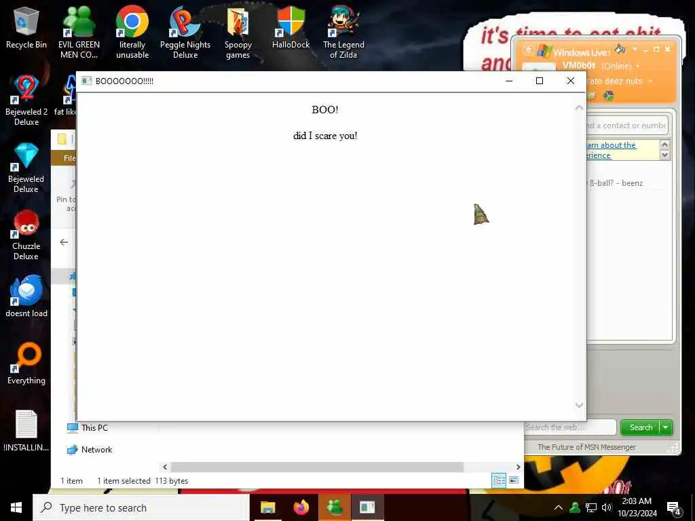695x521 pixels.
Task: Open the File tab in Explorer
Action: (x=69, y=158)
